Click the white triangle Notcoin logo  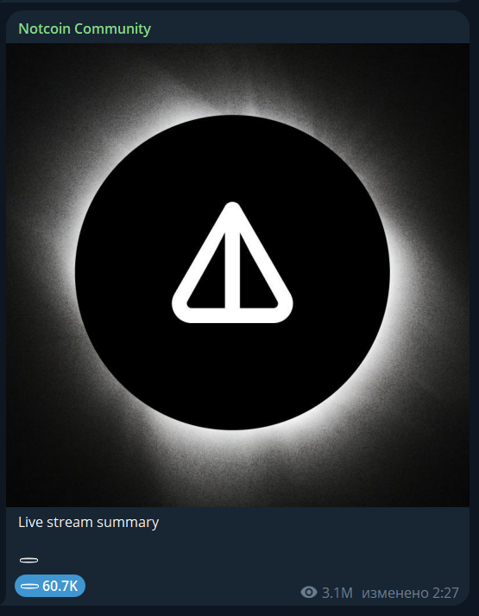click(232, 263)
